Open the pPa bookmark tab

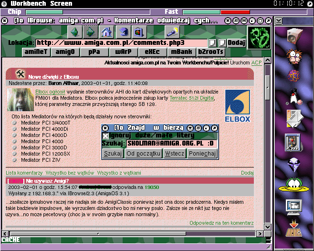94,52
